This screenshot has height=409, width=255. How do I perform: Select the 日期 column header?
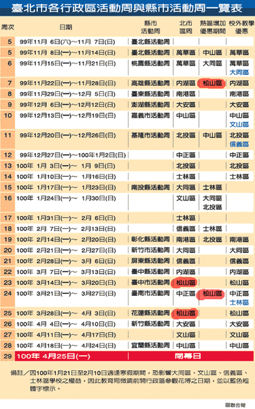[66, 27]
